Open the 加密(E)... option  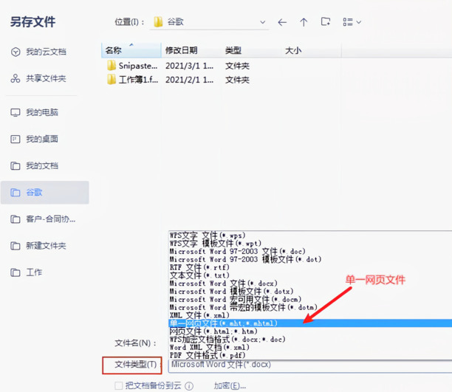coord(230,385)
